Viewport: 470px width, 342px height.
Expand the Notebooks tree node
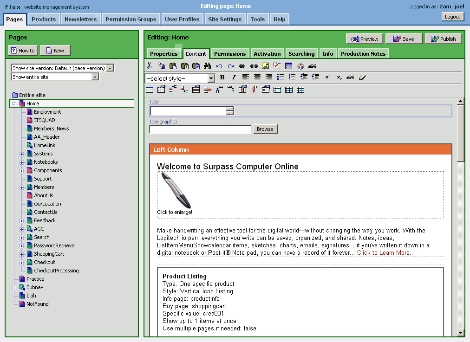pyautogui.click(x=21, y=162)
